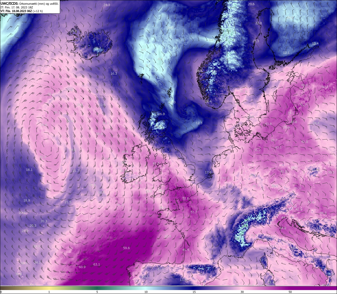
Task: Click the valid time 'VT: Fös. 18.08.2023 06Z'
Action: (x=16, y=11)
